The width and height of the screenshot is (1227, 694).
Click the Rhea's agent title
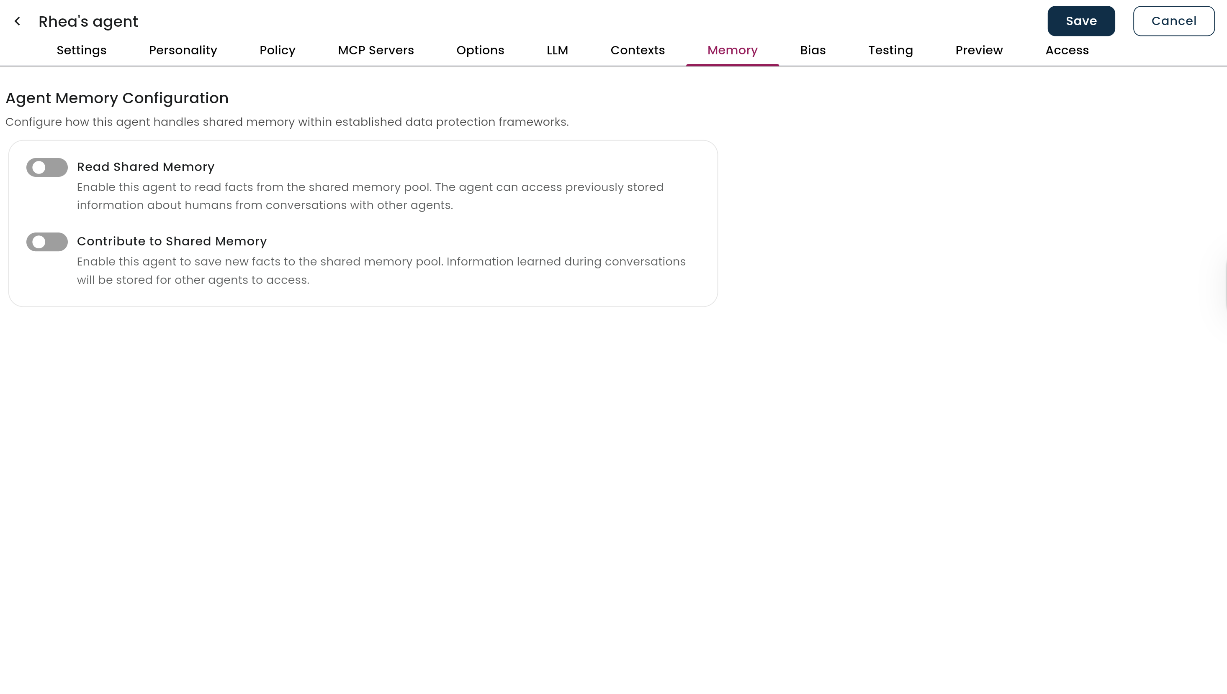[88, 21]
